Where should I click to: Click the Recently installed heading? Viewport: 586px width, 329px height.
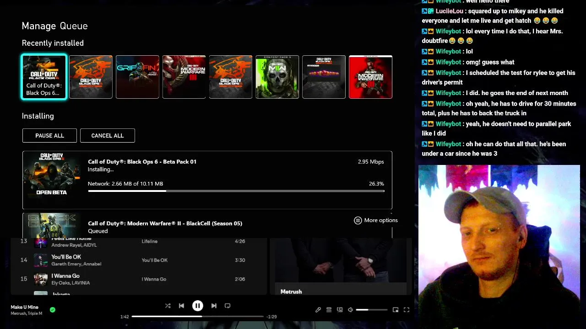53,43
